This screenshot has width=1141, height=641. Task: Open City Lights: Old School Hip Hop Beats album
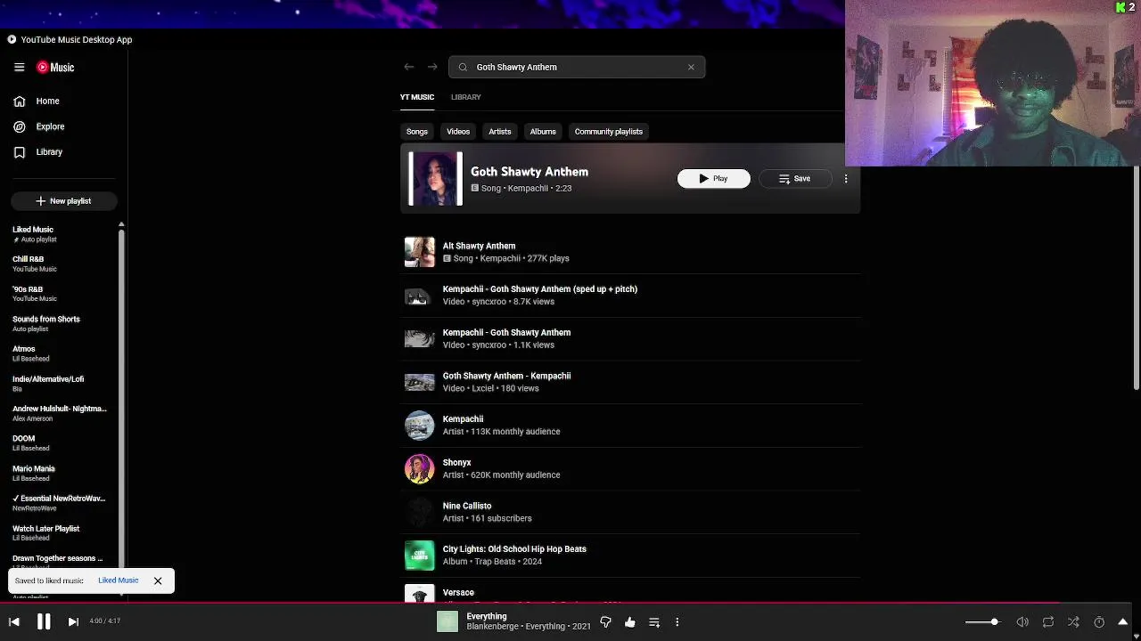[630, 556]
